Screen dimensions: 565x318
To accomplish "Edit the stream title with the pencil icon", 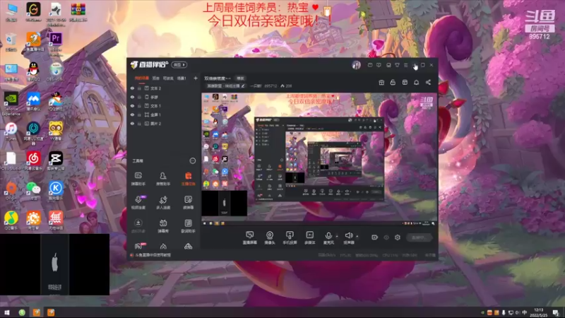I will (243, 86).
